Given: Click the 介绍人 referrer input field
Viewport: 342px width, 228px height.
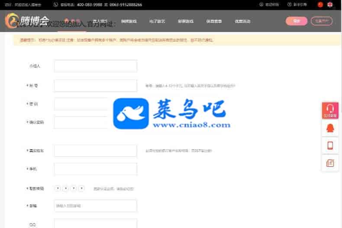Looking at the screenshot, I should point(96,66).
